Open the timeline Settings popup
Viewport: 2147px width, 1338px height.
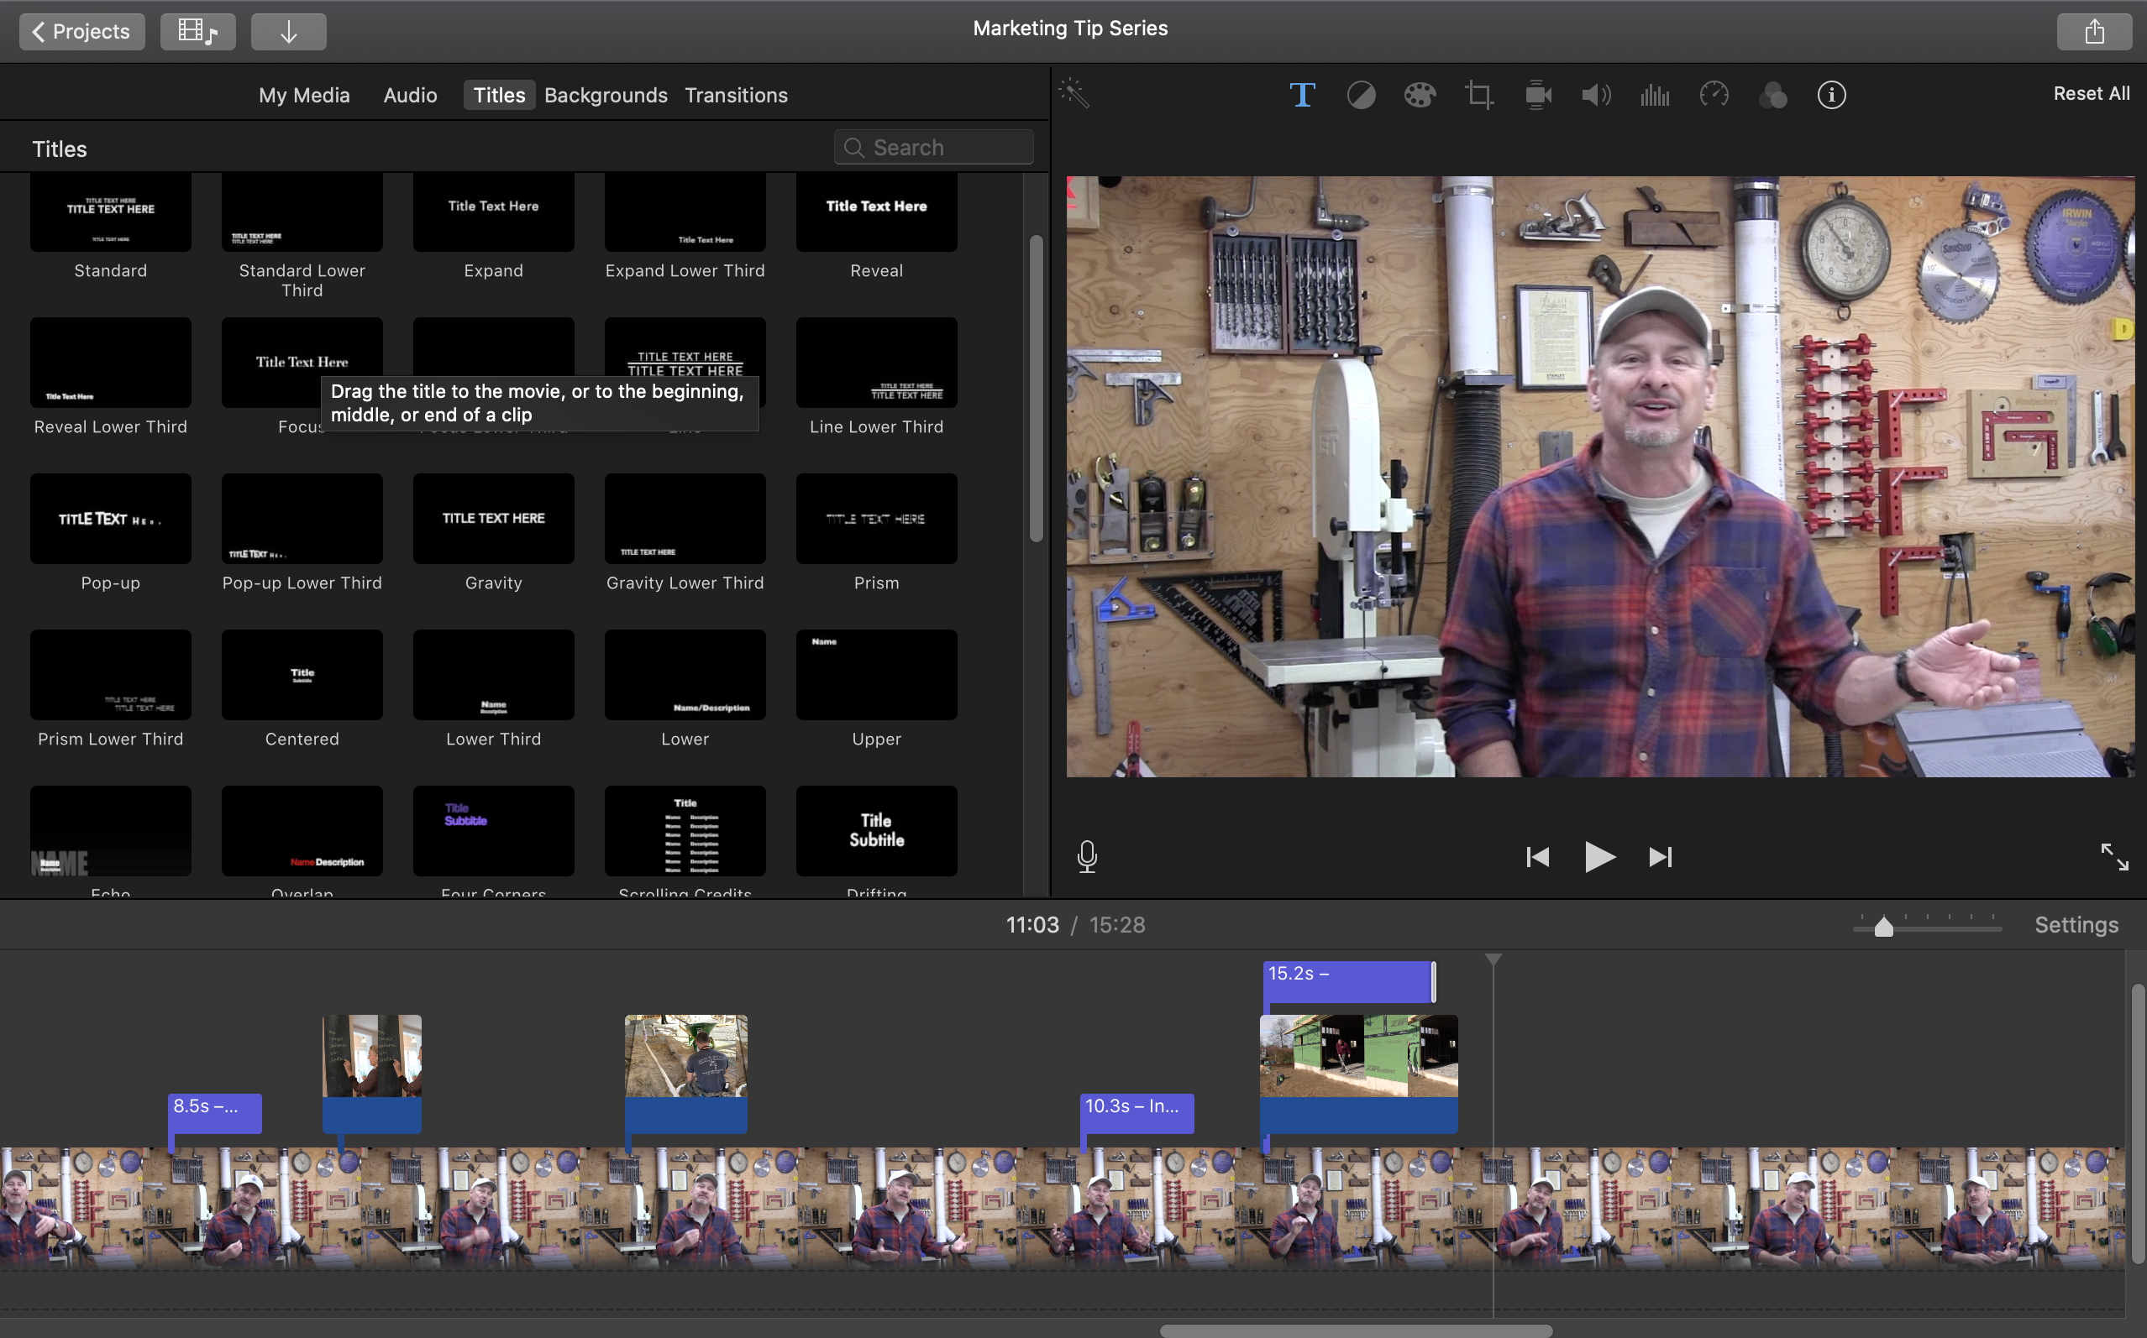tap(2076, 925)
